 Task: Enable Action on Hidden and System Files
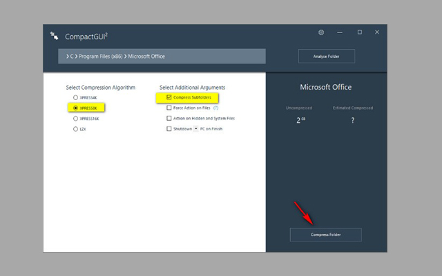(169, 119)
